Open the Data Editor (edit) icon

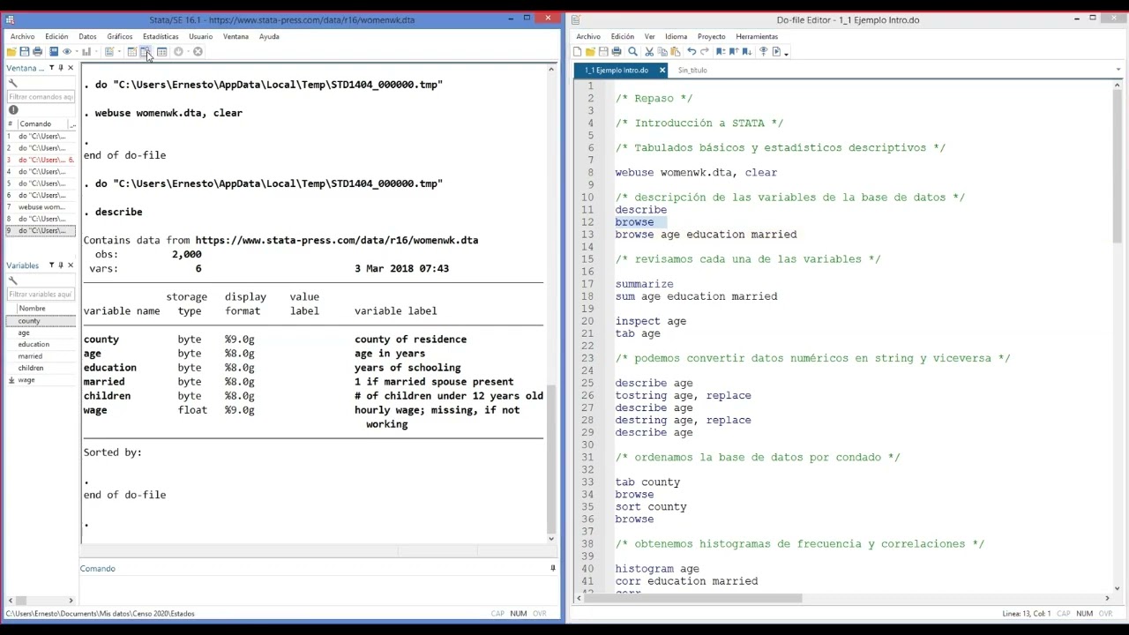pos(132,51)
